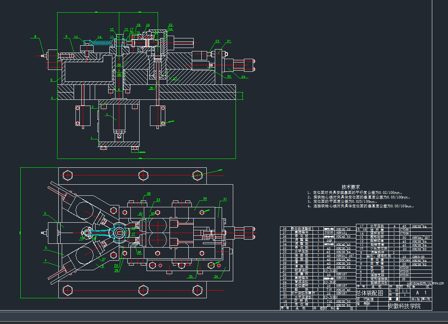
Task: Select part callout 35 in plan view
Action: 190,276
